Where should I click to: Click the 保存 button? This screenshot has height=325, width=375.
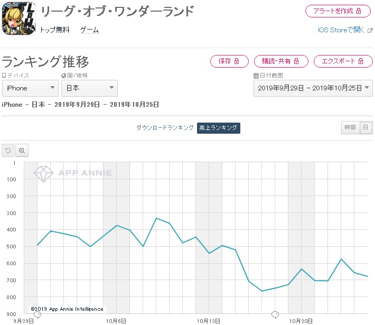(229, 61)
